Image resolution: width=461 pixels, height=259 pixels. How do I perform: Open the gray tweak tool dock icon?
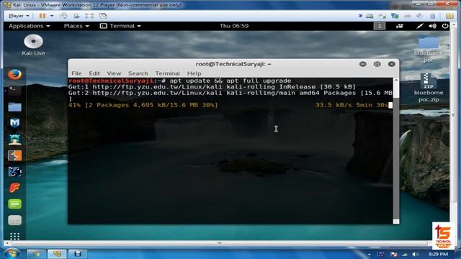click(x=14, y=220)
